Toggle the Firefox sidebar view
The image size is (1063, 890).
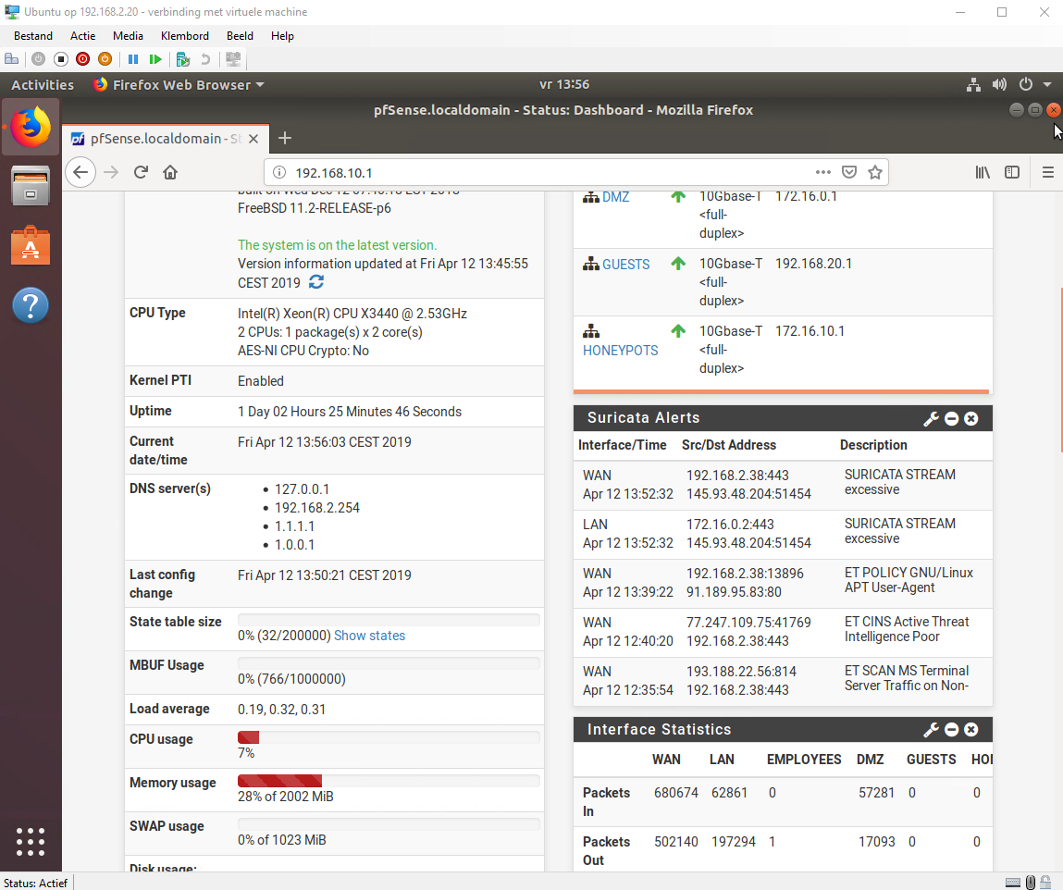1012,172
